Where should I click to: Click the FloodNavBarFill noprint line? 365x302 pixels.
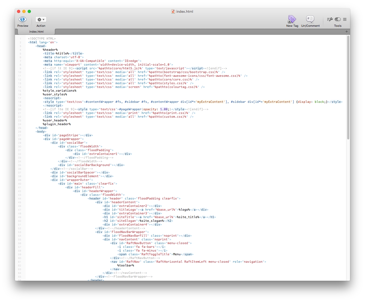(147, 236)
